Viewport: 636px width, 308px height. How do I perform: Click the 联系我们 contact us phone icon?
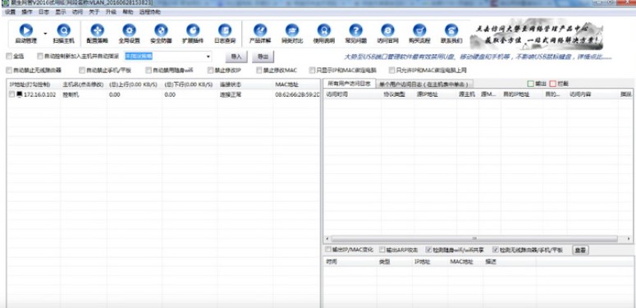451,30
